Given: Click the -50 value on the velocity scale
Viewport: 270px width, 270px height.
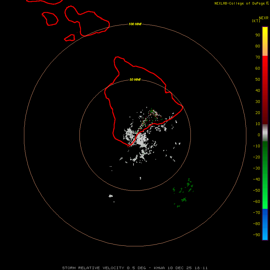Looking at the screenshot, I should (256, 190).
